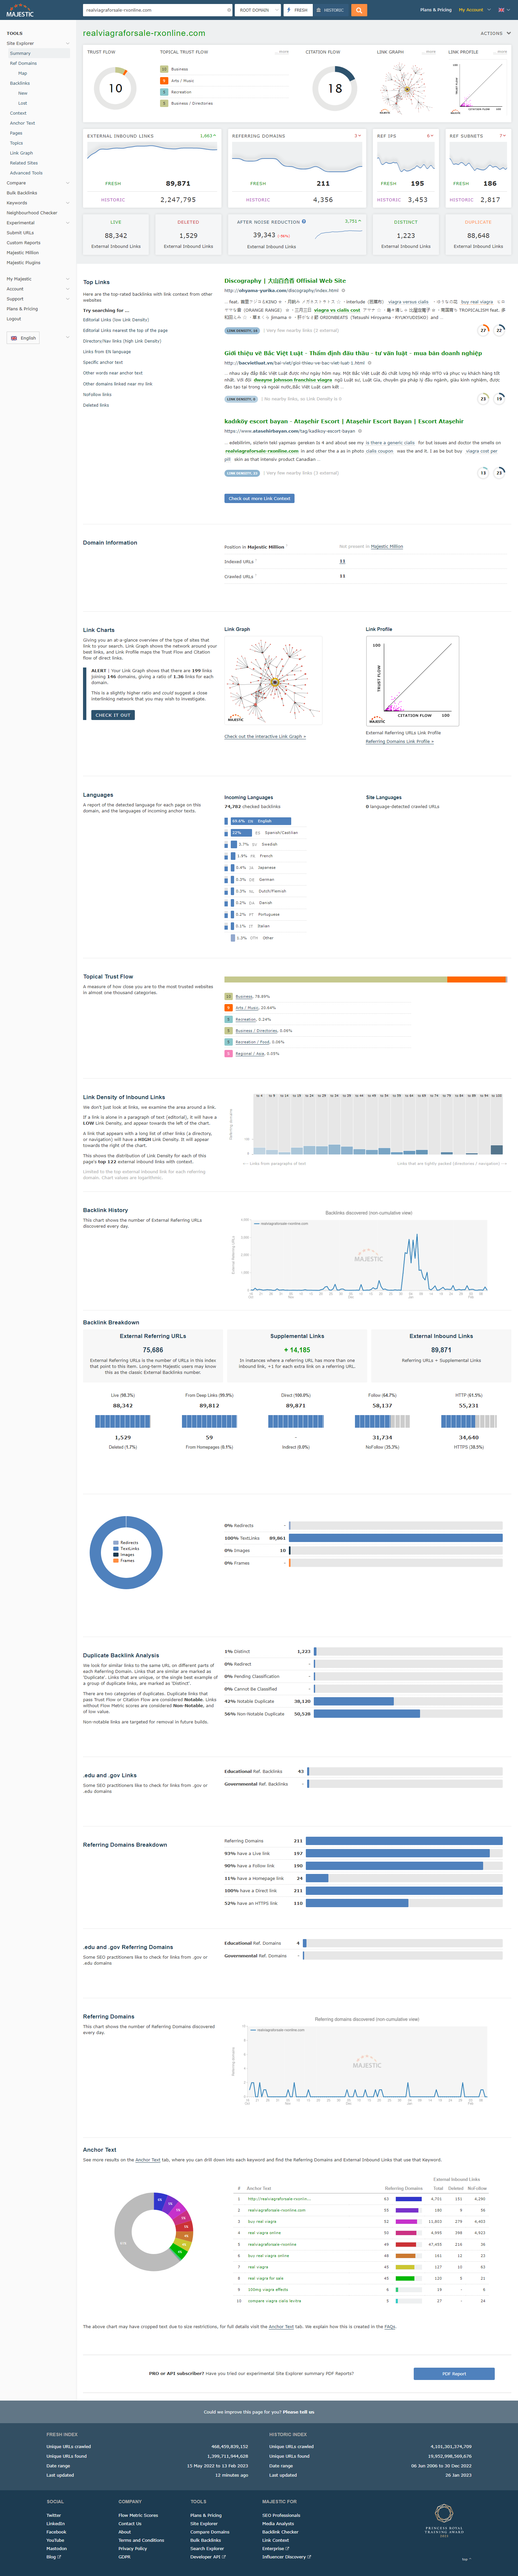Open Related Sites in the sidebar
Image resolution: width=518 pixels, height=2576 pixels.
24,163
